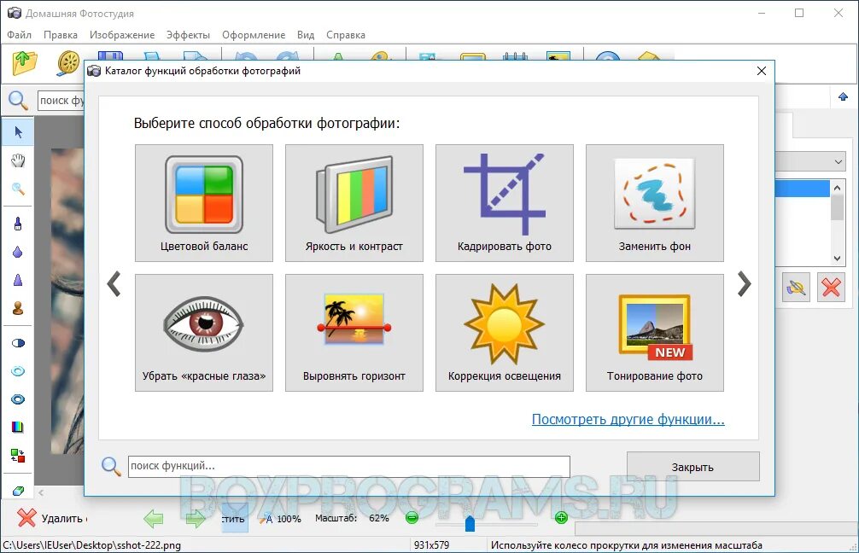Focus the поиск функций field in the dialog
The height and width of the screenshot is (553, 859).
(x=349, y=467)
